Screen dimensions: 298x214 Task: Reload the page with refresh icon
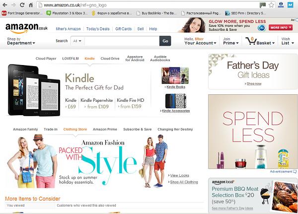pos(22,5)
